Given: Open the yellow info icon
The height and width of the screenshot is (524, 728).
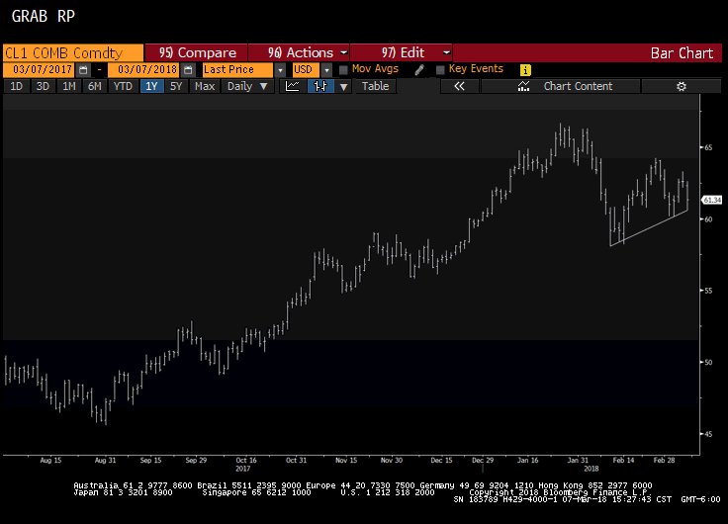Looking at the screenshot, I should (x=525, y=70).
